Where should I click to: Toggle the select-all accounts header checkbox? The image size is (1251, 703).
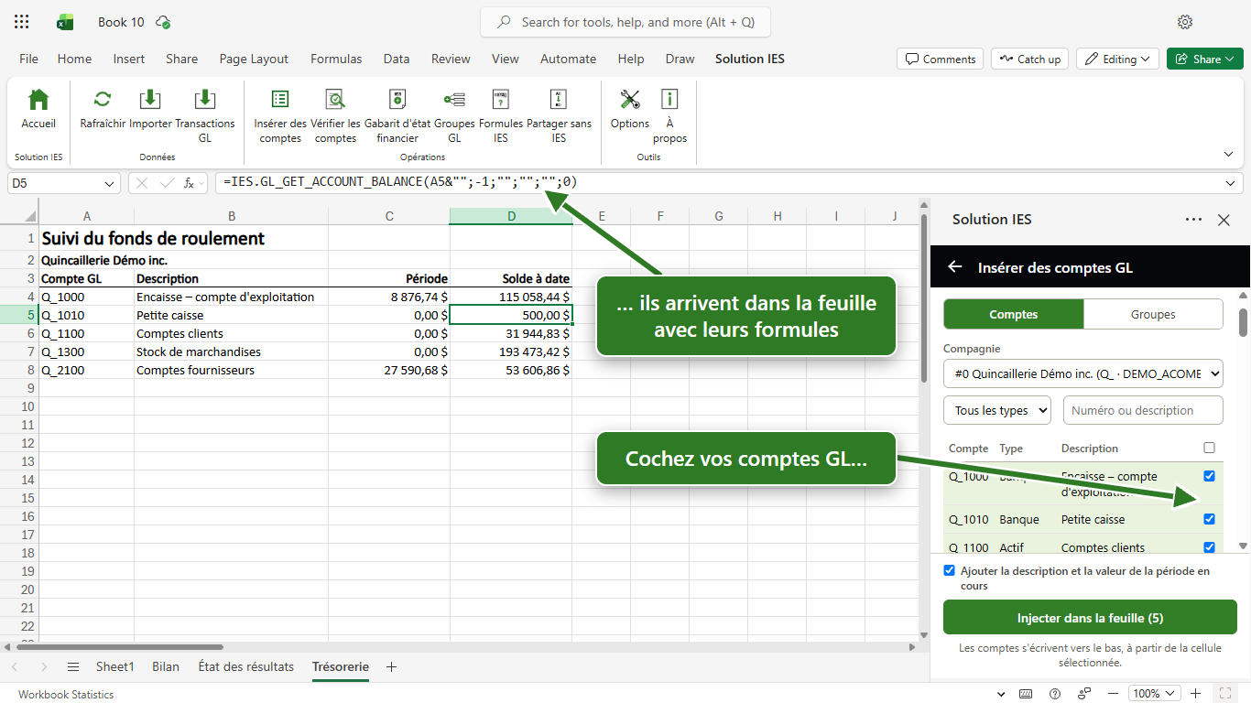point(1209,448)
